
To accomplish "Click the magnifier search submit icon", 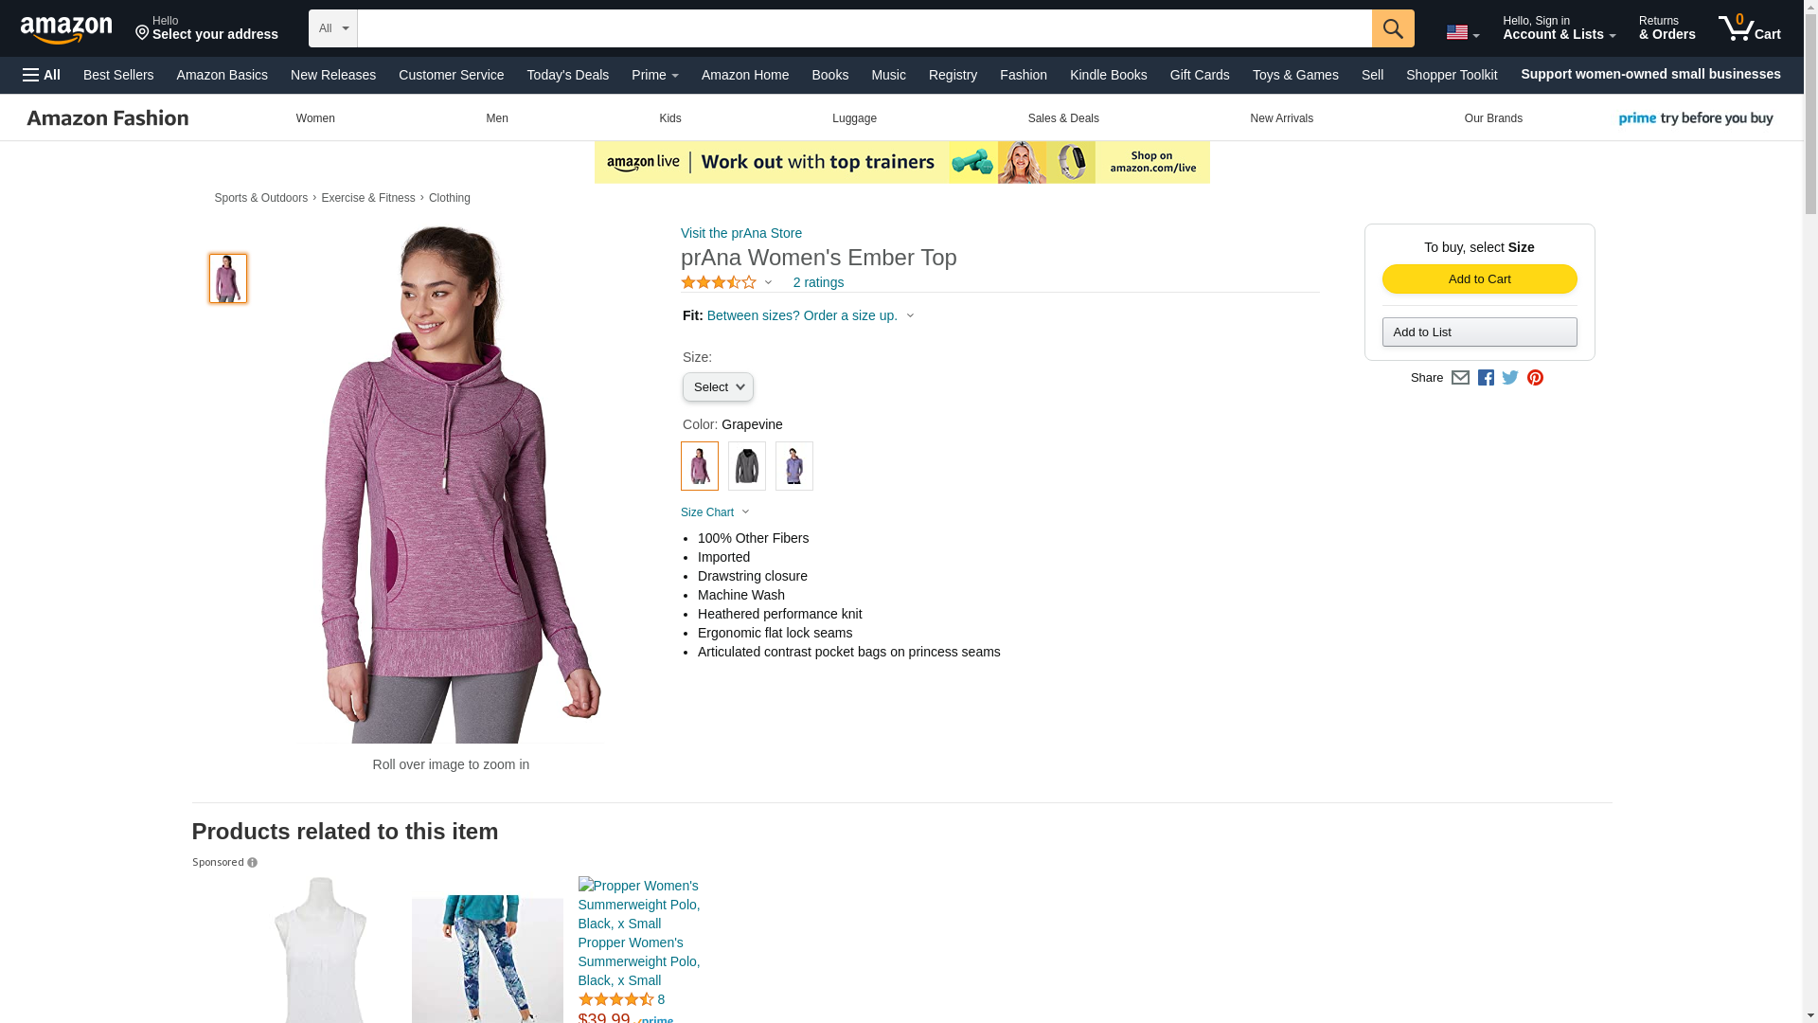I will (x=1392, y=28).
